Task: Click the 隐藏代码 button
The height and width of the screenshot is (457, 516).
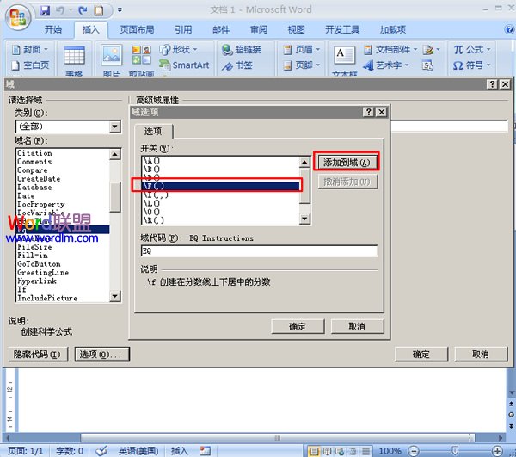Action: (37, 354)
